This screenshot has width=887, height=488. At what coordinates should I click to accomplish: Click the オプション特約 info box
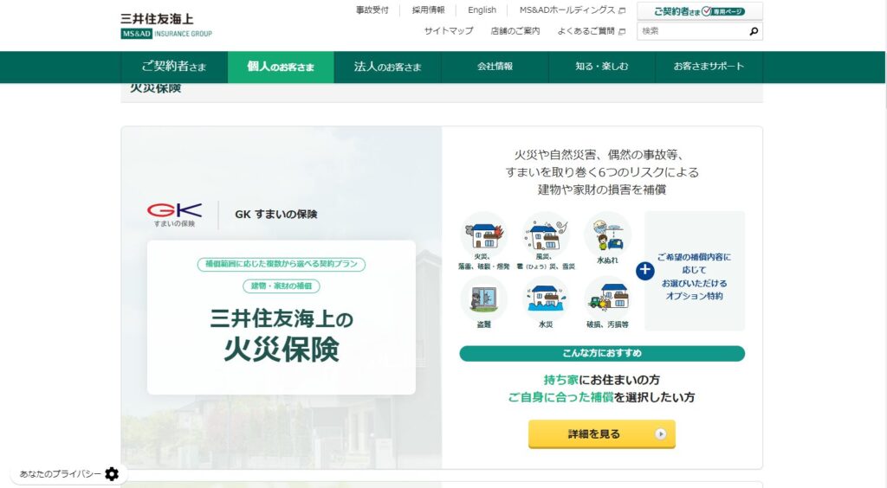(695, 271)
